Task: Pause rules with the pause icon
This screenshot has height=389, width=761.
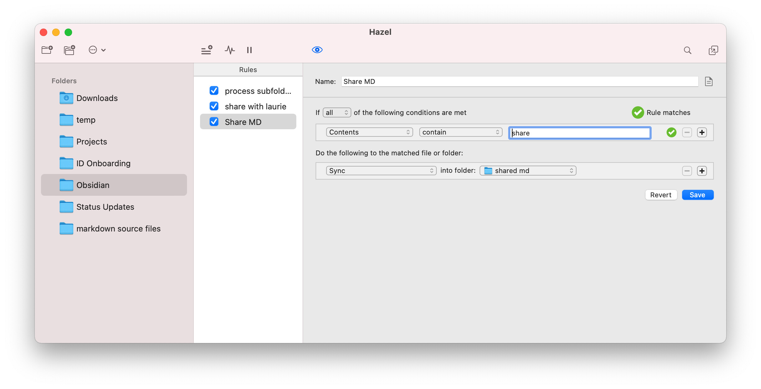Action: pos(249,50)
